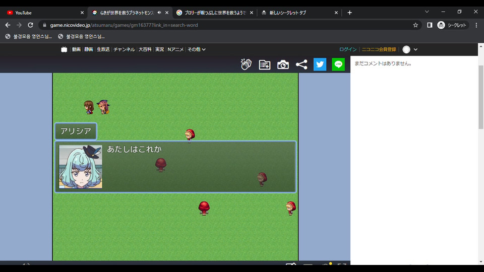Reload the current page

[x=30, y=25]
